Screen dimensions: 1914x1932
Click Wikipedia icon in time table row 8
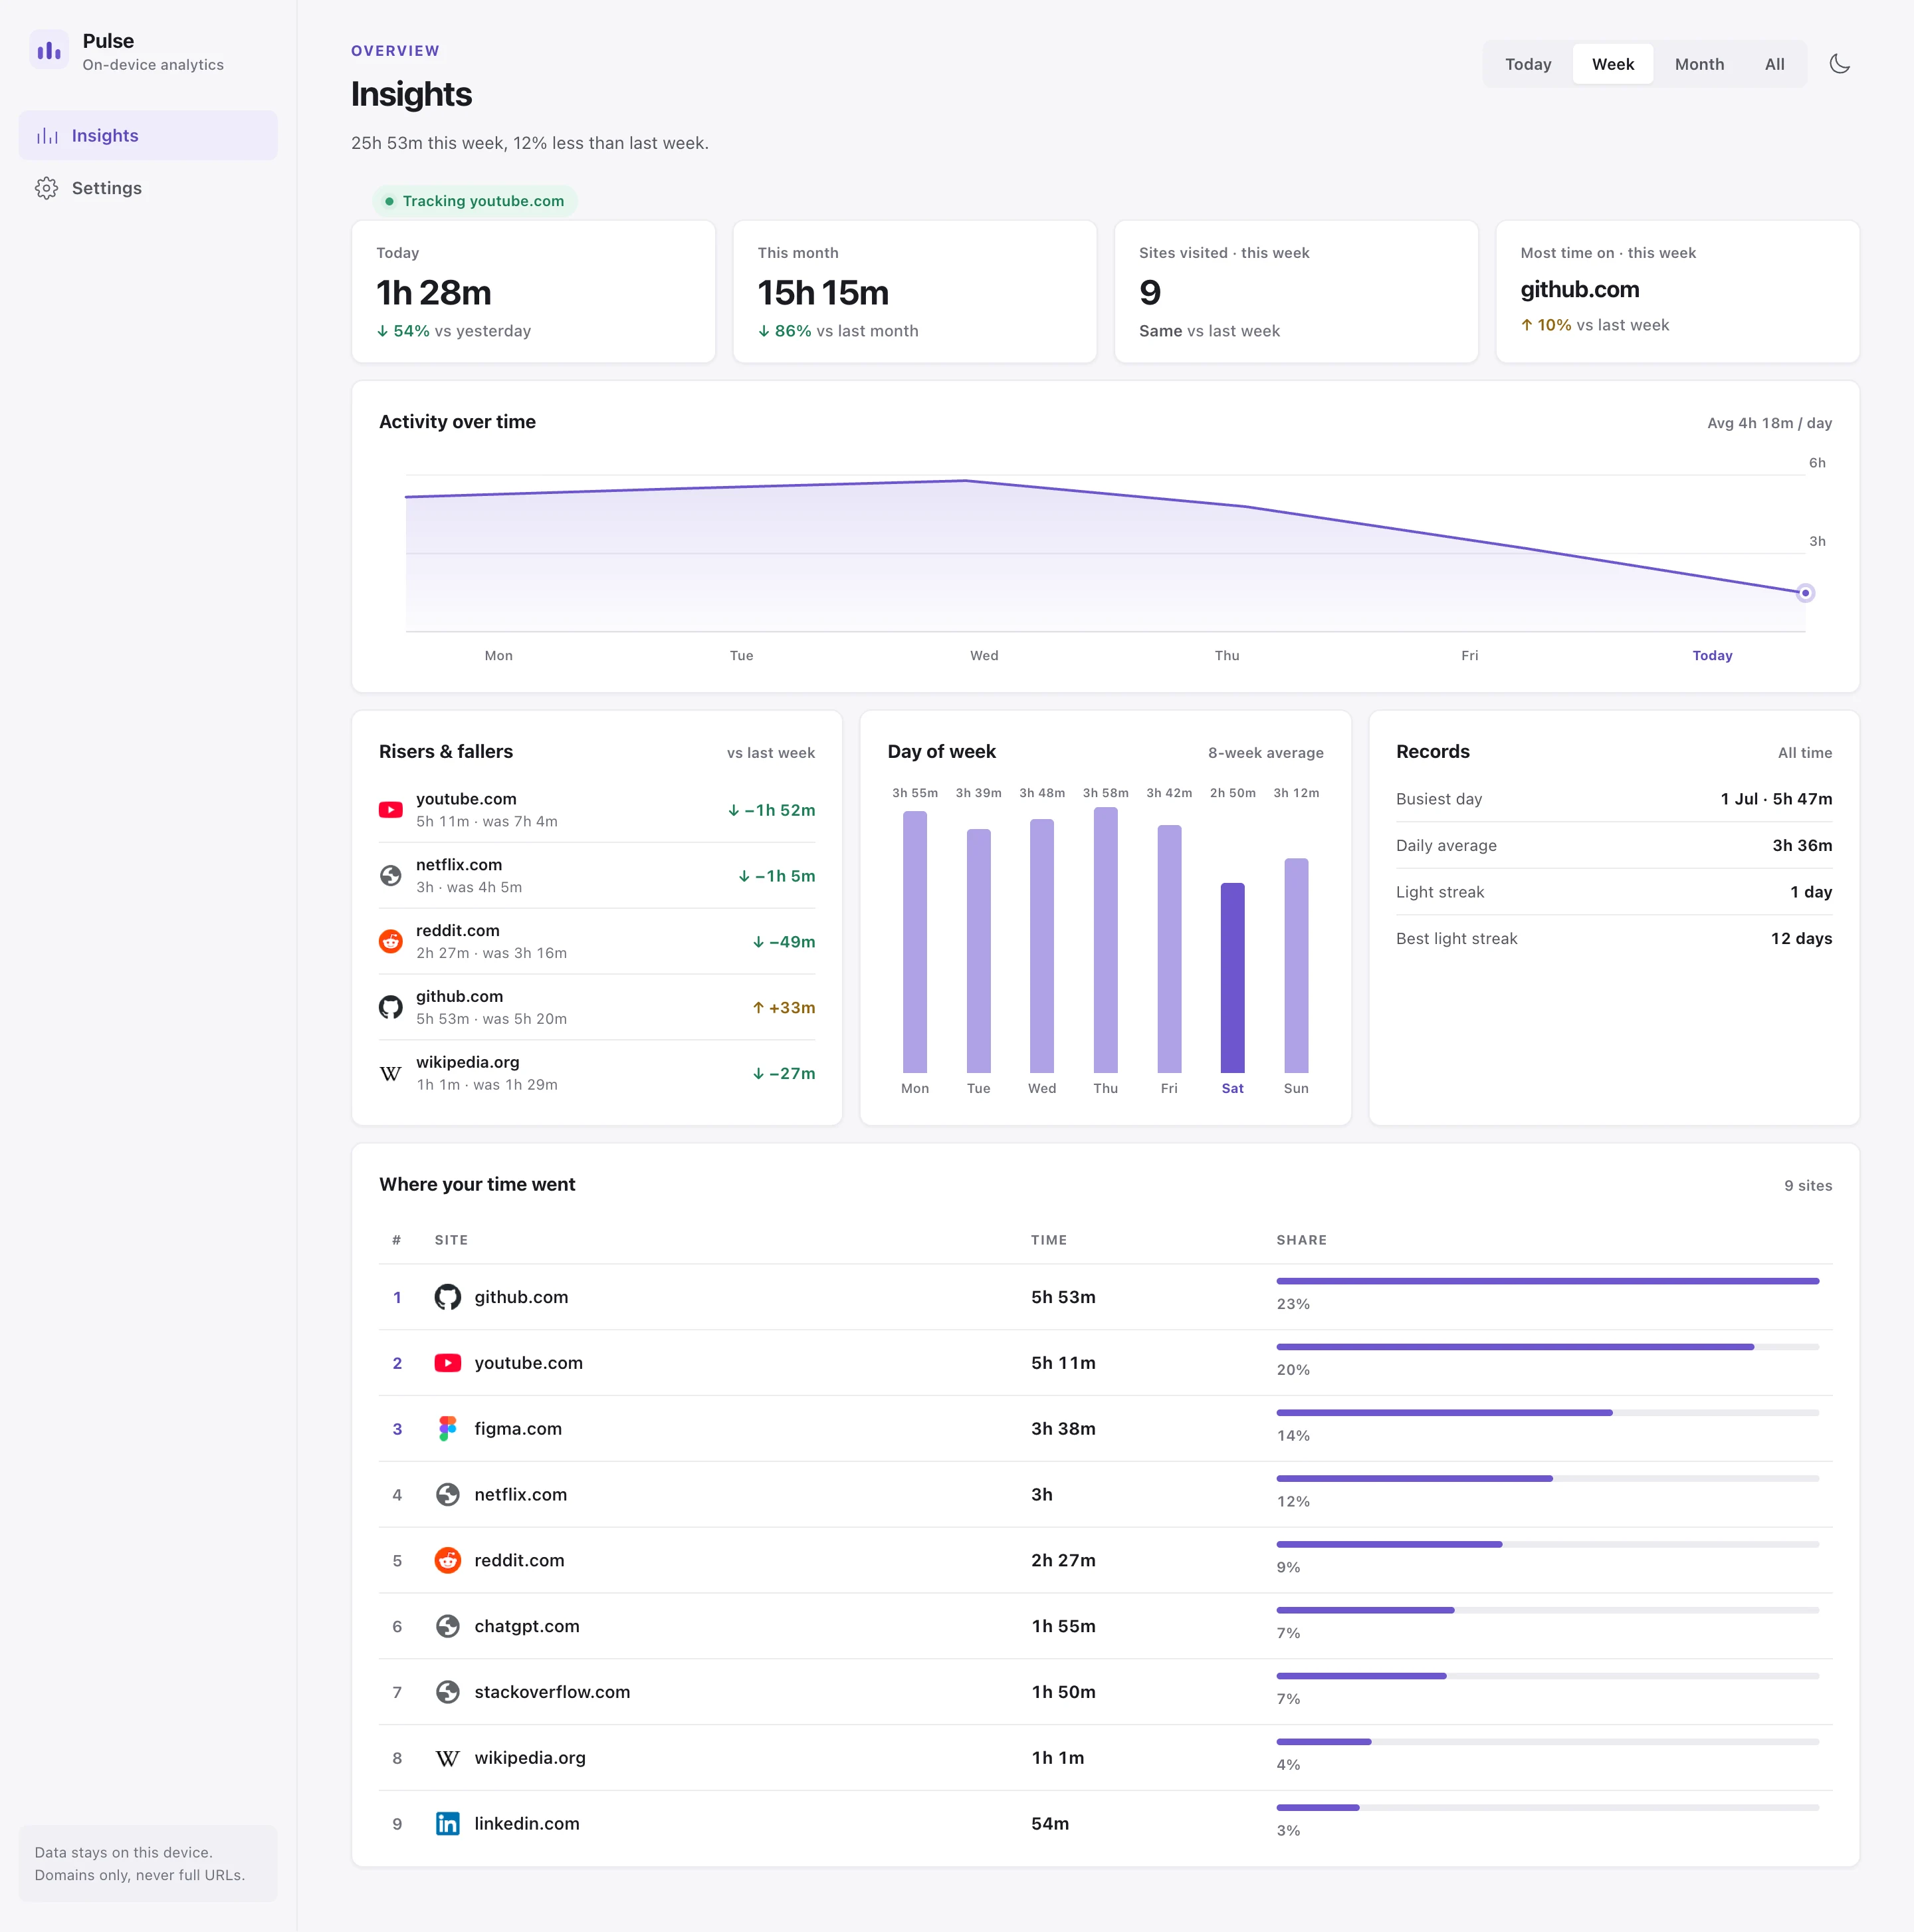[x=448, y=1758]
